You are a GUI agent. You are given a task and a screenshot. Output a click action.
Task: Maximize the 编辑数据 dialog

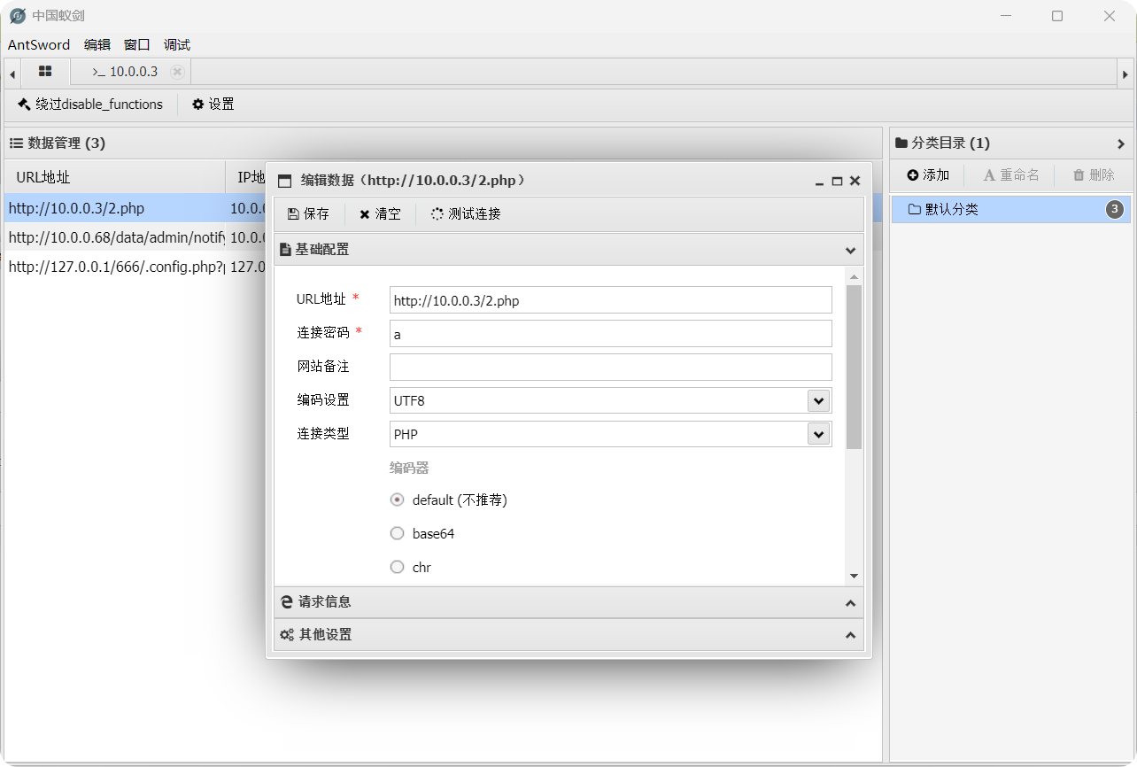[x=837, y=181]
